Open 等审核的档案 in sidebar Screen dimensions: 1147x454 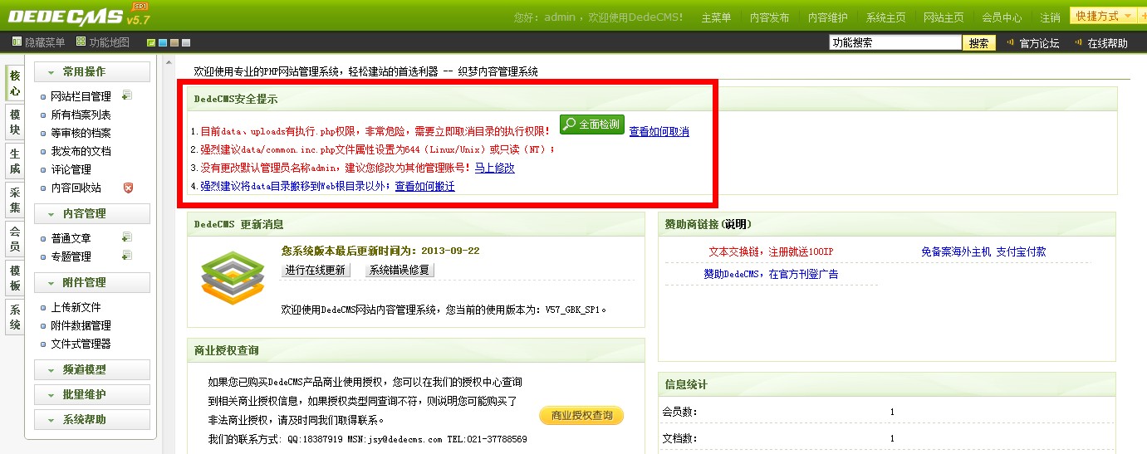pyautogui.click(x=81, y=133)
